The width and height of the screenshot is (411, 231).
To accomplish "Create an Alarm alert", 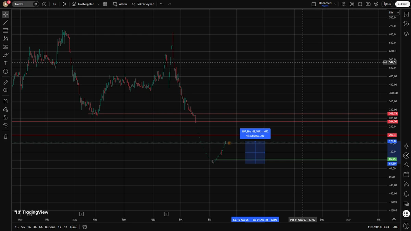I will click(120, 4).
